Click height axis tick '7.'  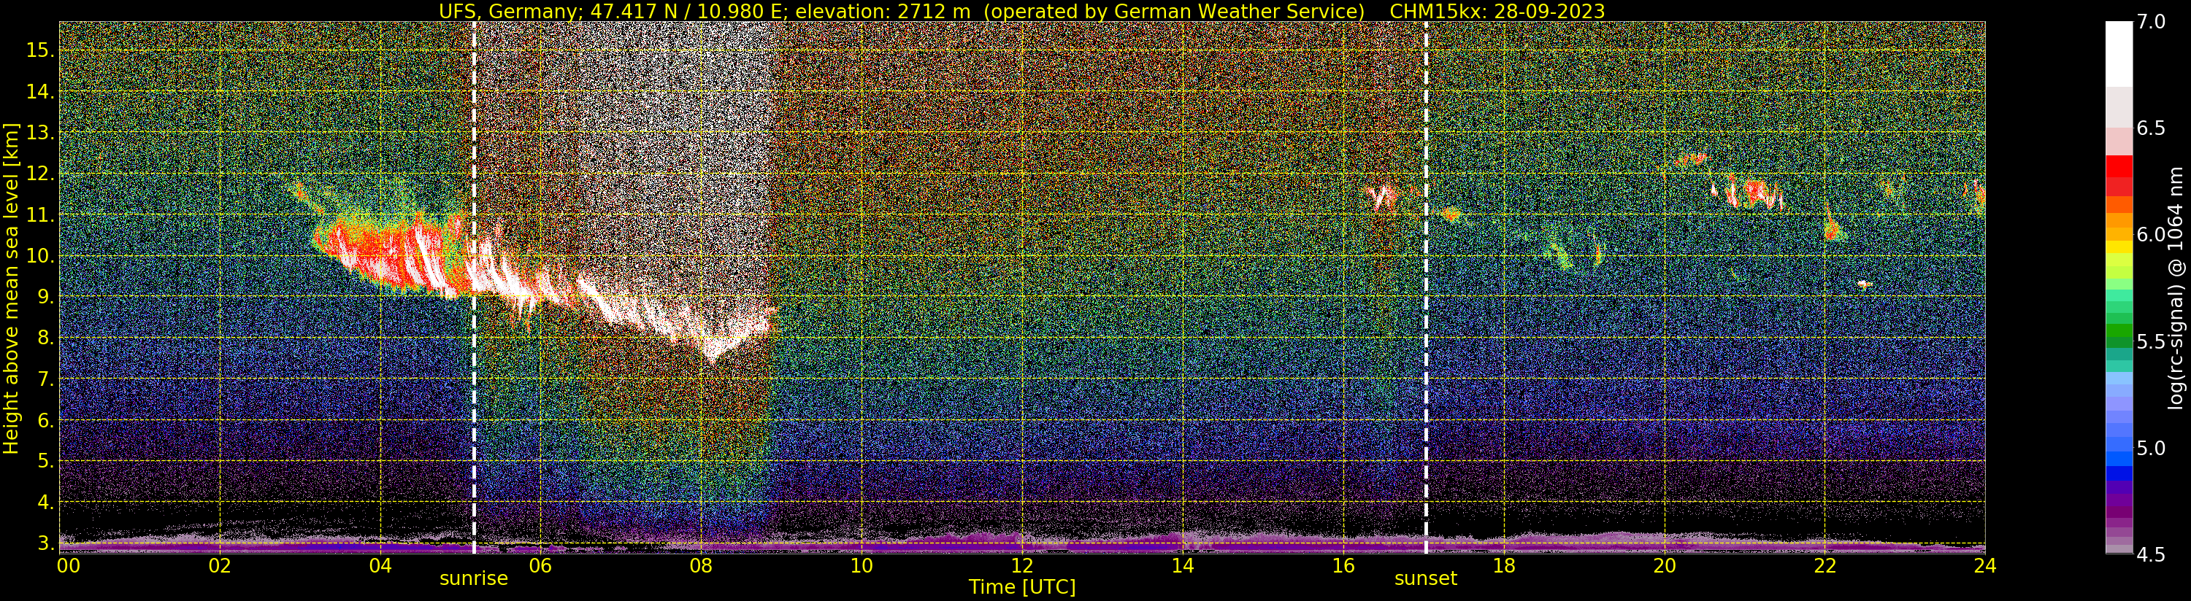coord(45,379)
